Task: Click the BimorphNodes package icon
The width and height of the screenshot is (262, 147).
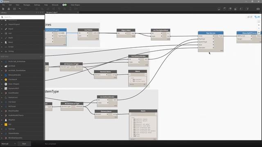Action: click(6, 75)
